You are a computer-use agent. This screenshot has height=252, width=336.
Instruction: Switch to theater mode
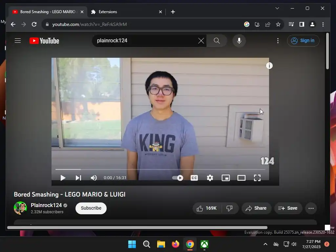point(241,178)
